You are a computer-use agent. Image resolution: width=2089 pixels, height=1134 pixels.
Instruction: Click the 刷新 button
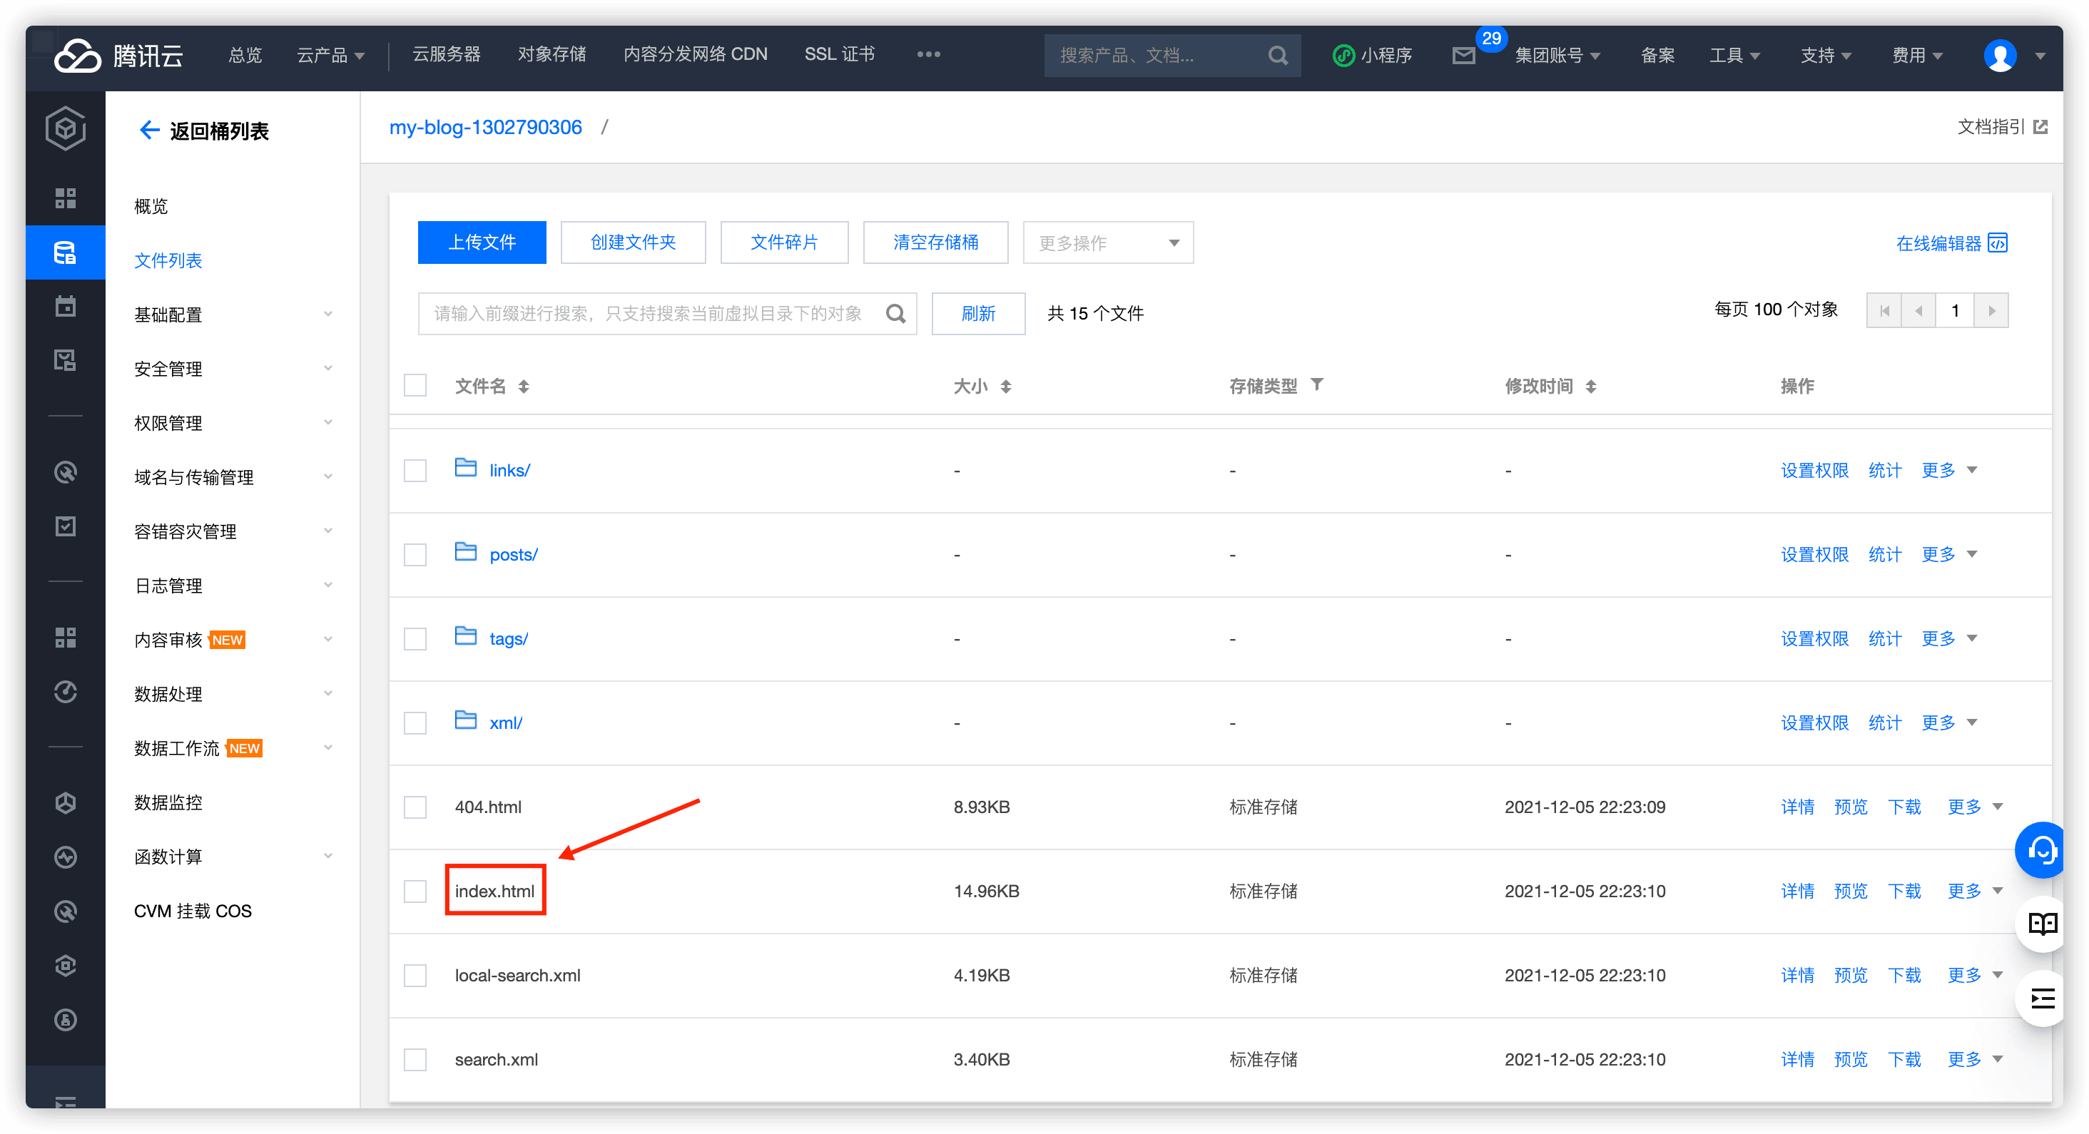pos(978,314)
